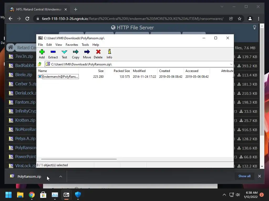The height and width of the screenshot is (201, 269).
Task: Open ViraLock.zip link in HFS
Action: [26, 166]
